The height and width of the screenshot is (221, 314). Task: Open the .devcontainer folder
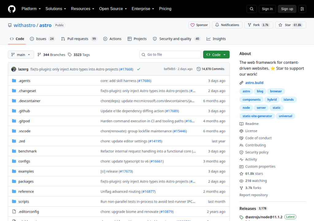pos(29,101)
